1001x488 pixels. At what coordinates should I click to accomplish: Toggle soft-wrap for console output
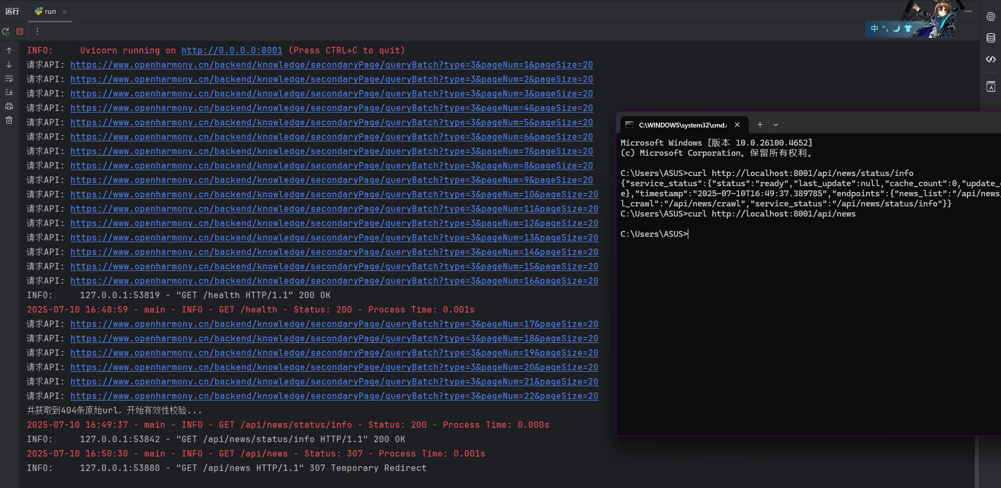[x=9, y=79]
